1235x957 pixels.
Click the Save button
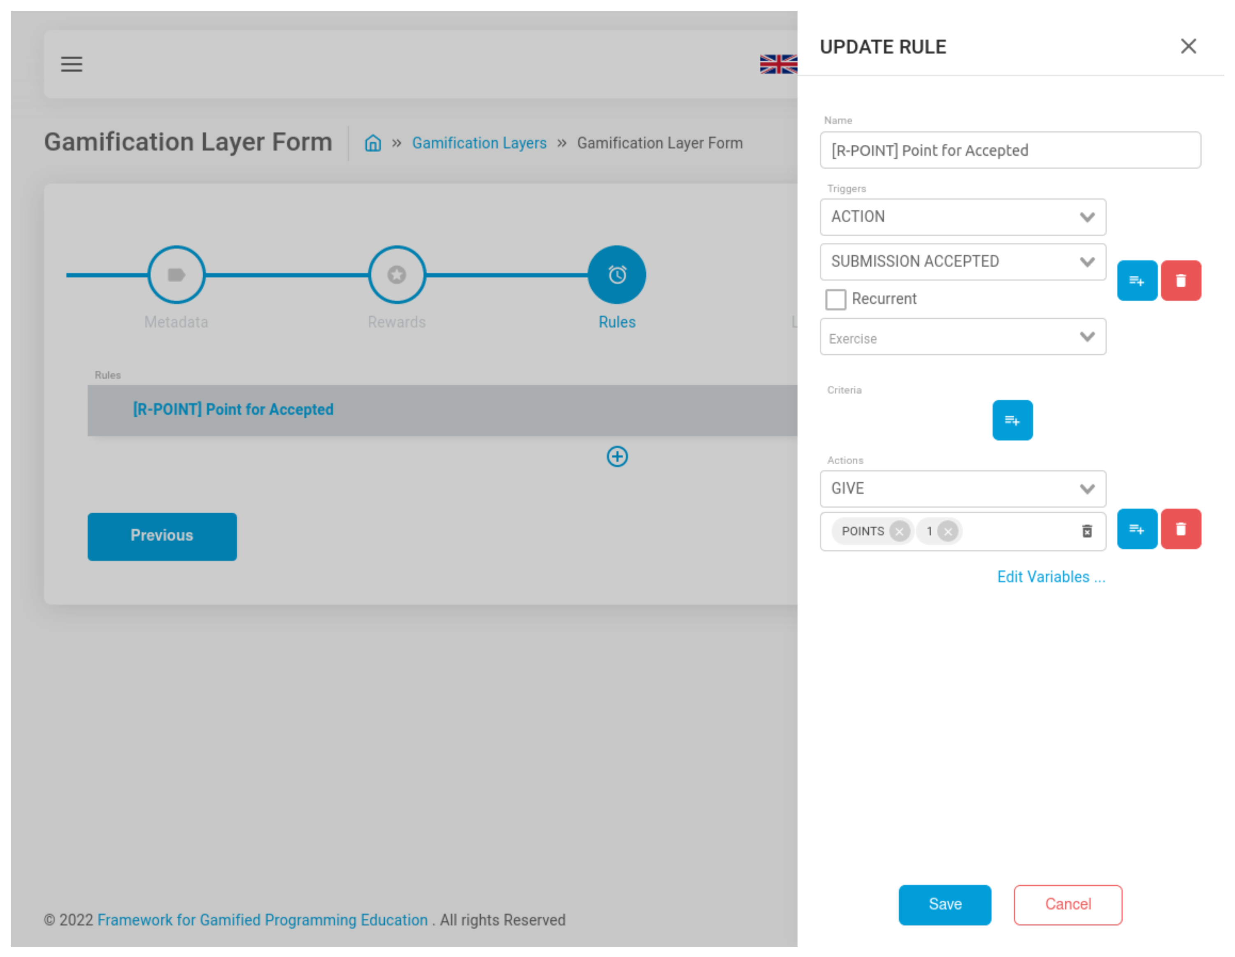tap(944, 904)
